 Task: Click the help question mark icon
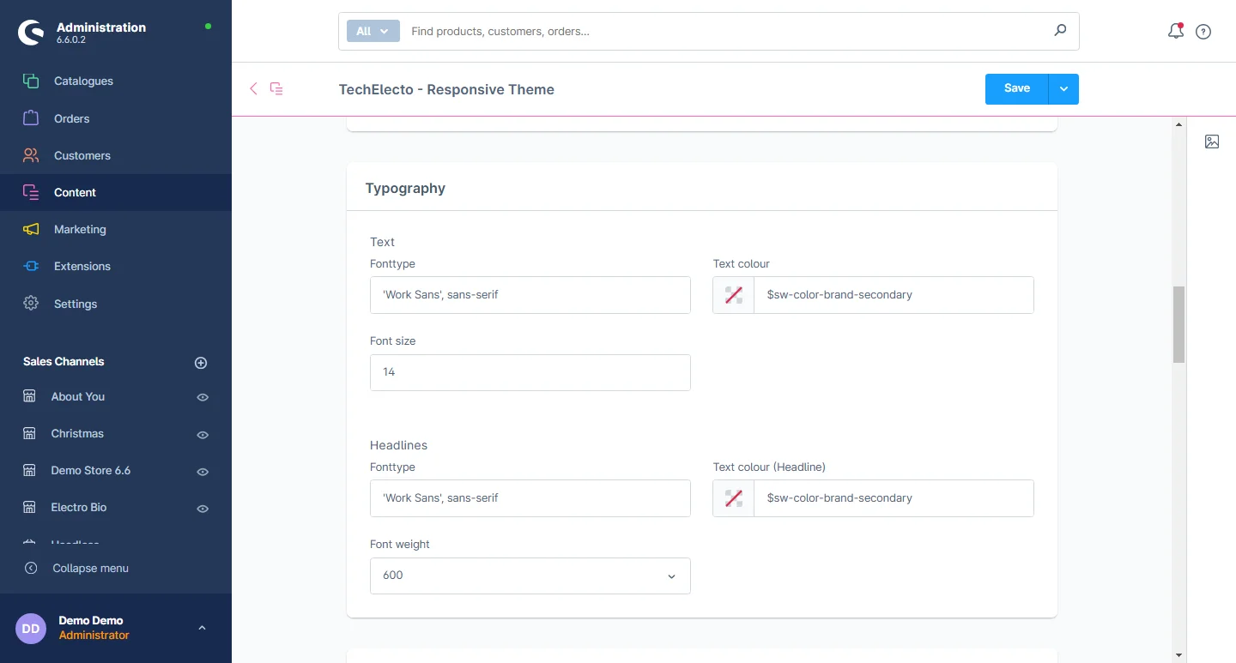1203,32
